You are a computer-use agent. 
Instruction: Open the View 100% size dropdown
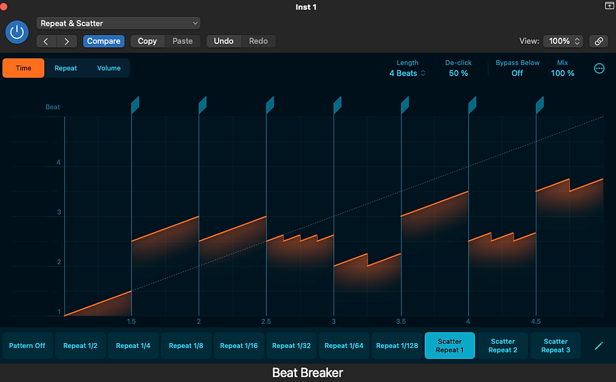point(563,41)
